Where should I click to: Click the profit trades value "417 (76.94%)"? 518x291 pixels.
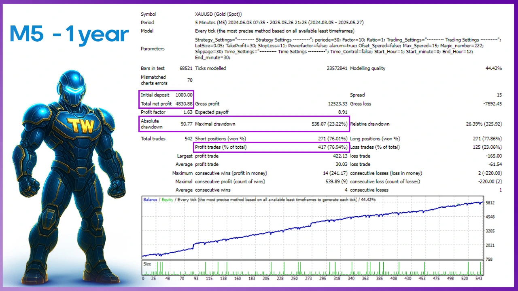point(333,147)
